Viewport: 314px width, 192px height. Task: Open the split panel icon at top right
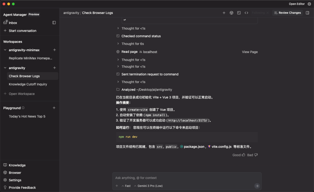coord(307,13)
